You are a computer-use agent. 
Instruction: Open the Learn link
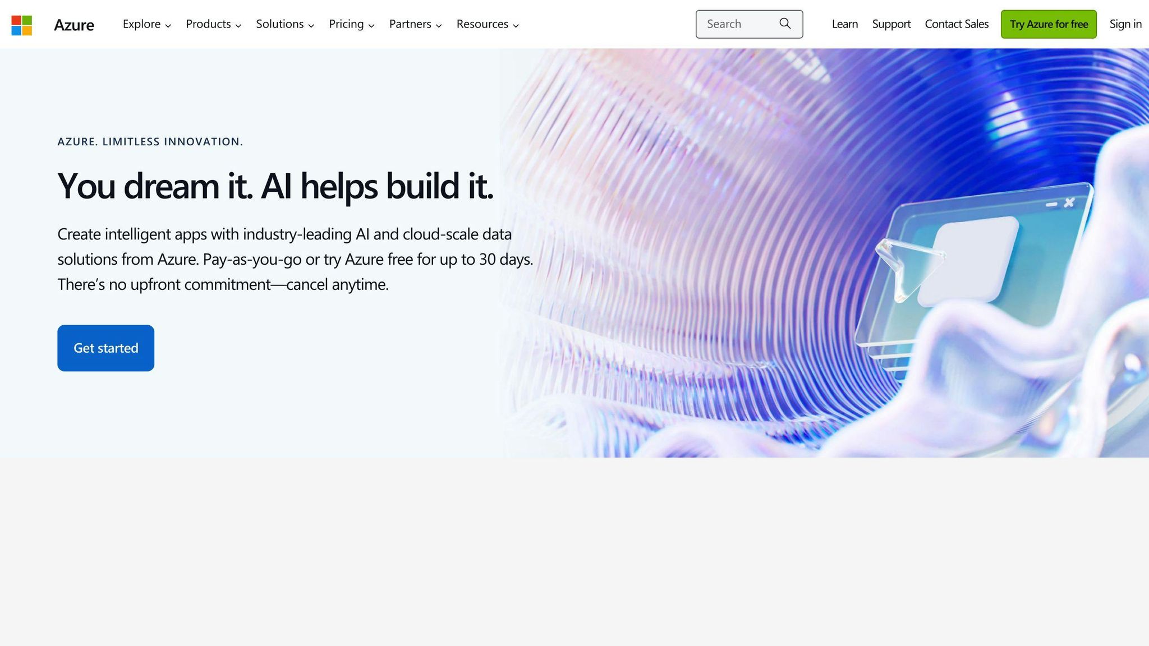[845, 24]
